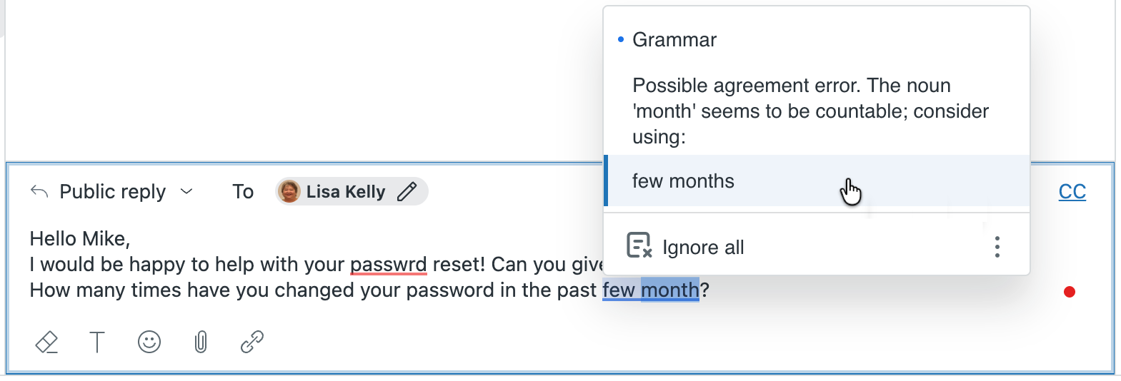Click the red dot indicator in the editor

(x=1069, y=291)
